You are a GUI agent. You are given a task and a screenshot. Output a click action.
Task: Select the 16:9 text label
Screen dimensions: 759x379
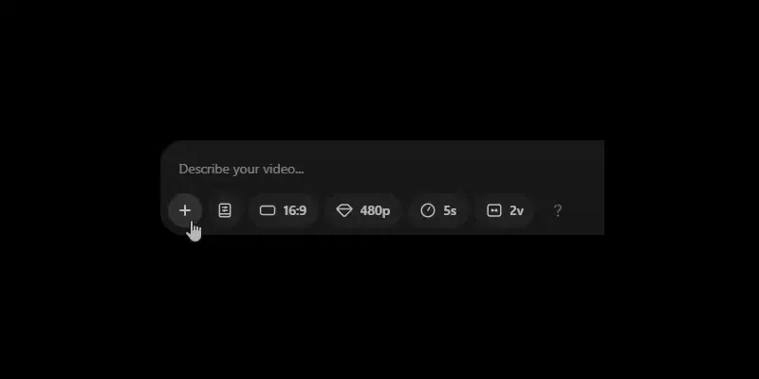(295, 210)
